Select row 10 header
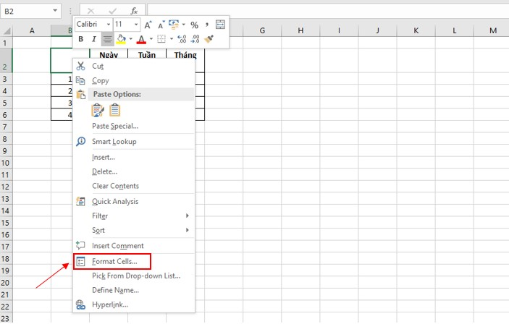Viewport: 509px width, 324px height. point(7,163)
